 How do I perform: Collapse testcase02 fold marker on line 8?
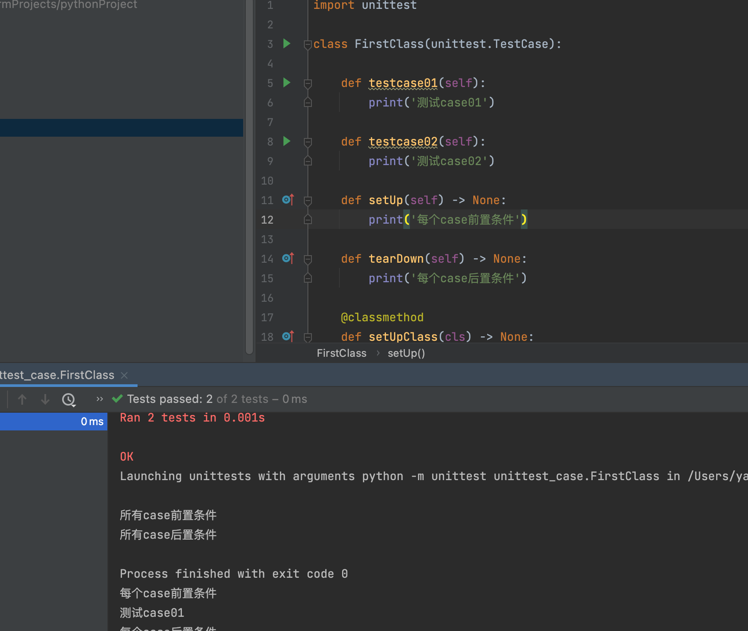click(307, 142)
